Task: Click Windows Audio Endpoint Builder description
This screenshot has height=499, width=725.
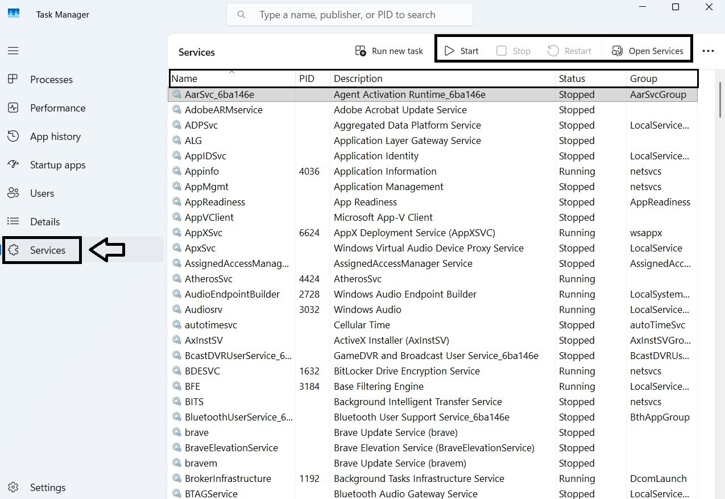Action: point(405,294)
